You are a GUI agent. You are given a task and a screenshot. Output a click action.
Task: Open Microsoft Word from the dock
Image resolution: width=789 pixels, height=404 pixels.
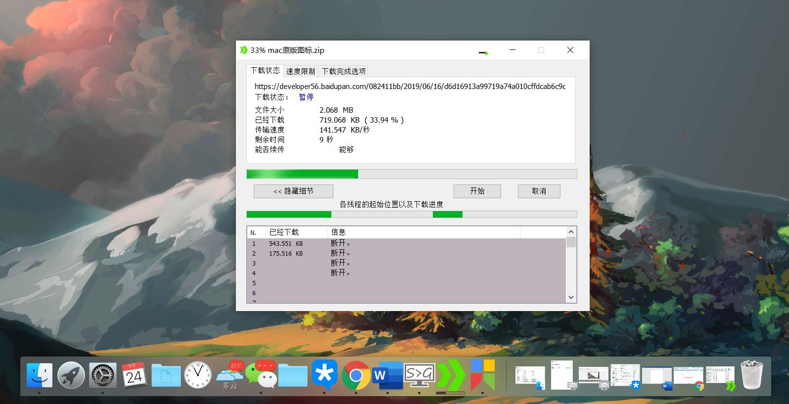(388, 375)
